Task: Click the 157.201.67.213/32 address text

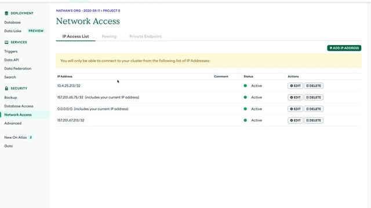Action: 71,120
